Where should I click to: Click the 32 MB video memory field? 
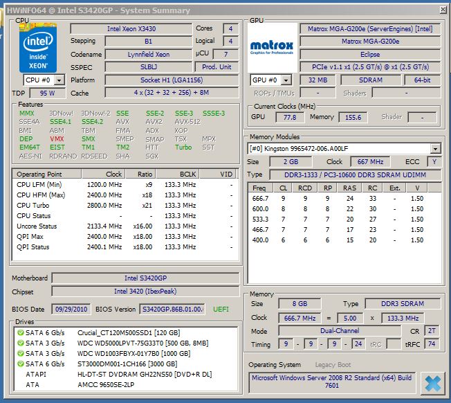pyautogui.click(x=317, y=80)
